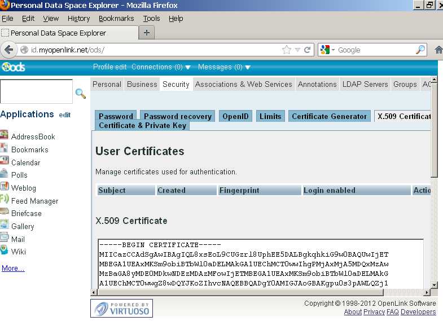Click the reload page icon
Screen dimensions: 443x321
tap(308, 50)
